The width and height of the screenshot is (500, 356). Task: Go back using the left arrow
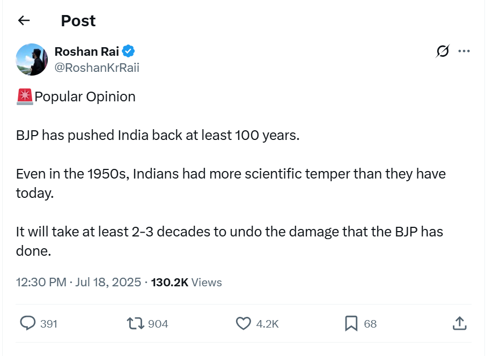pyautogui.click(x=24, y=21)
